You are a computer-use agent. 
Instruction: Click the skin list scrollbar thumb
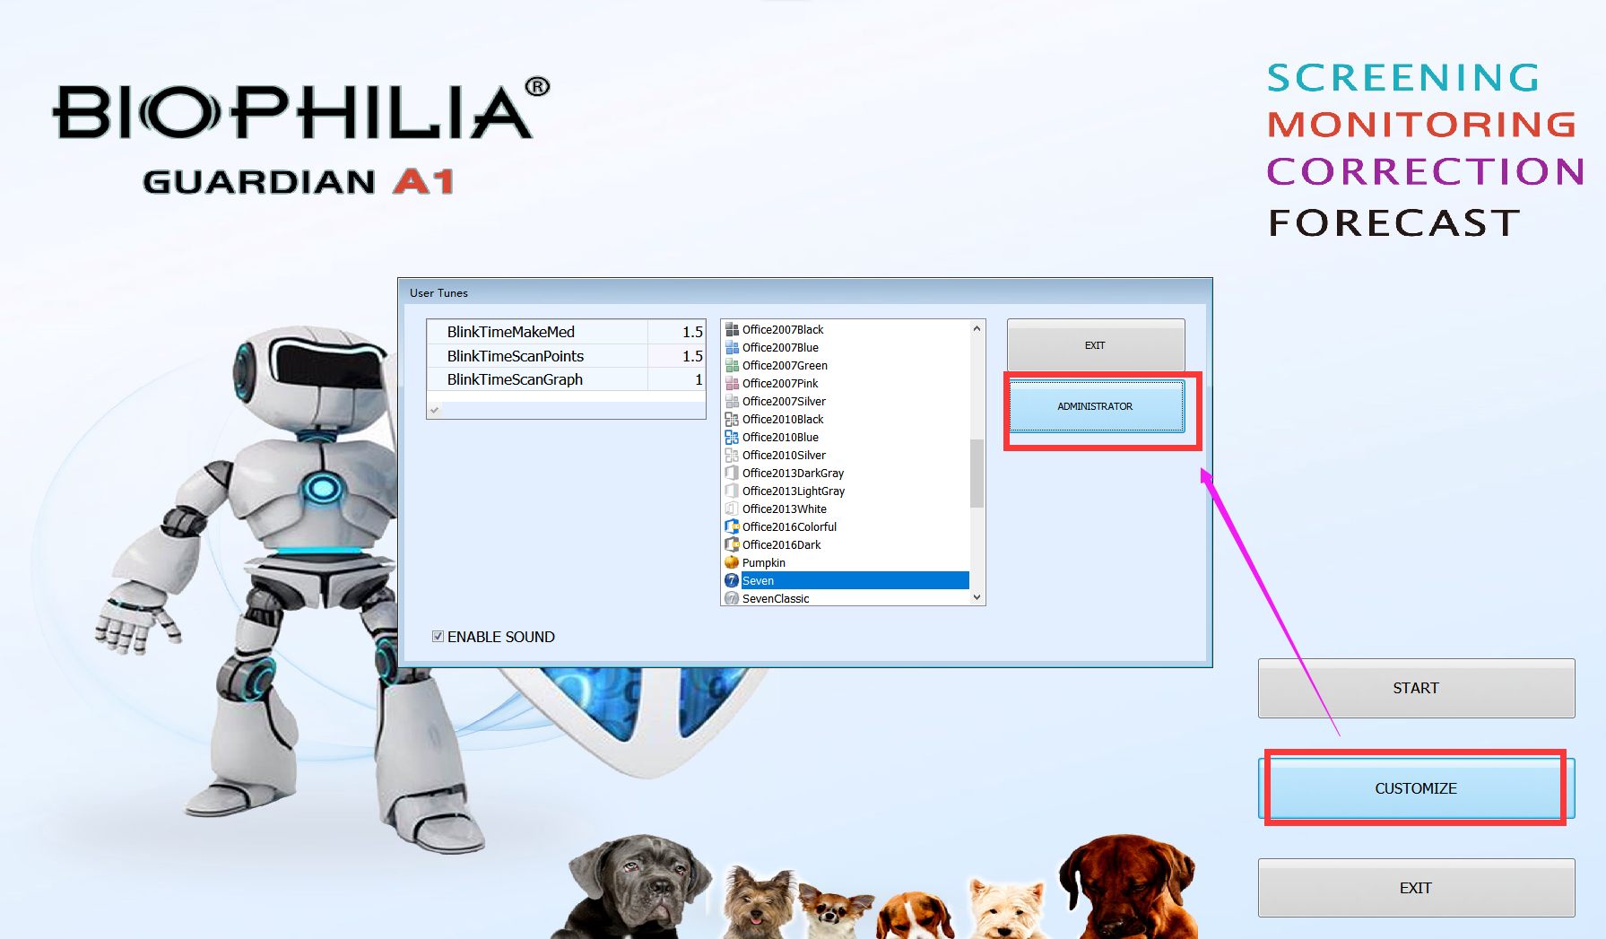[977, 473]
